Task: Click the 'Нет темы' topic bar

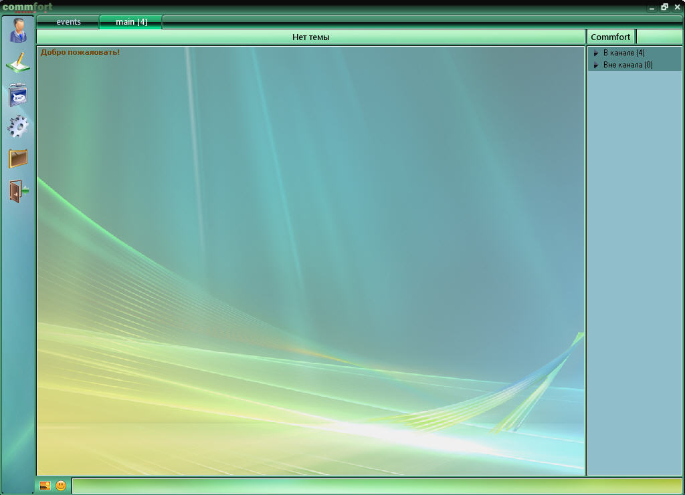Action: 310,37
